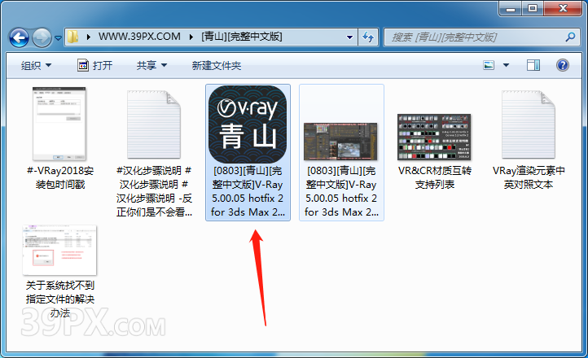Refresh the folder with the refresh button
The image size is (588, 358).
[x=368, y=37]
